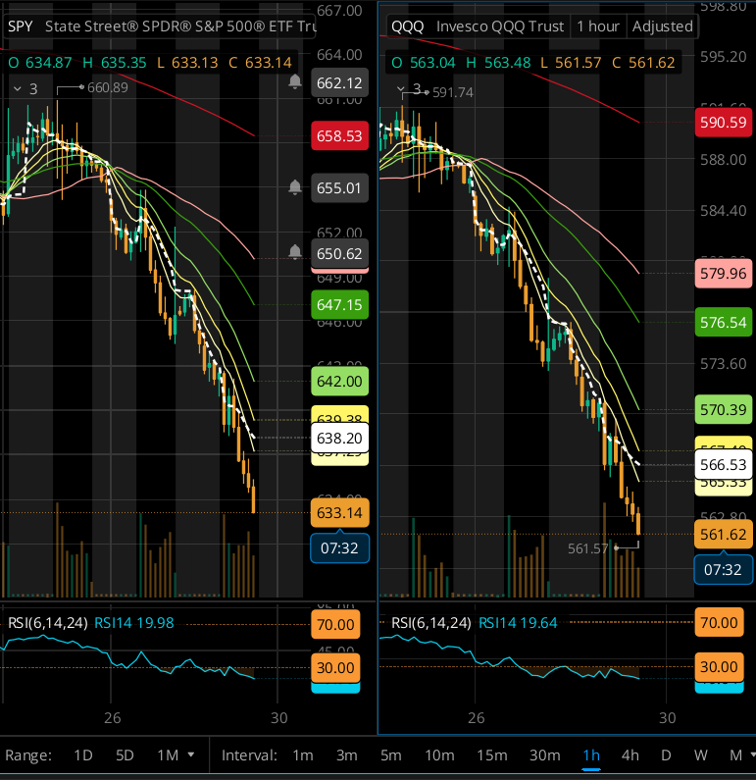Collapse the SPY indicators chevron labeled 3

18,89
